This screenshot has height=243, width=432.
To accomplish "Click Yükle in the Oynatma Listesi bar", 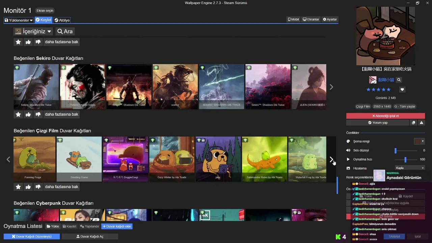I will pos(53,226).
